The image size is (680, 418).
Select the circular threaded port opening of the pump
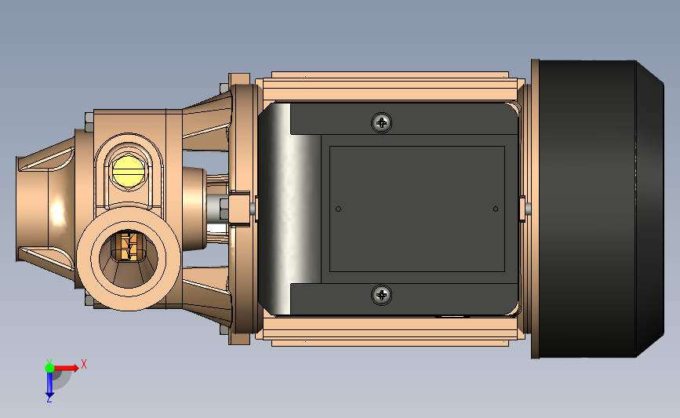coord(129,258)
